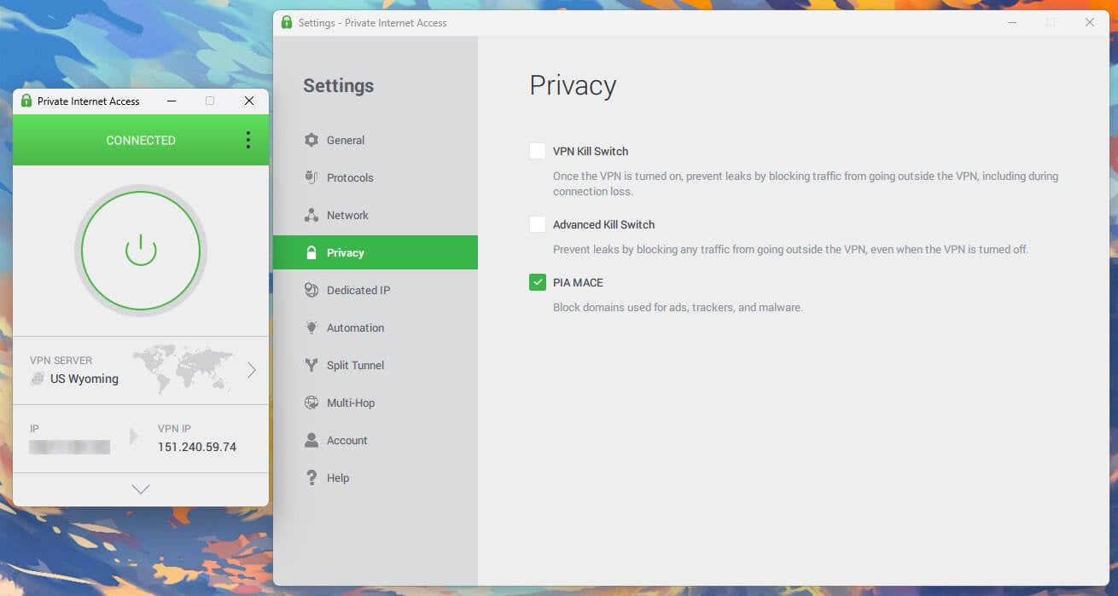Screen dimensions: 1118x596
Task: Click the Help question mark icon
Action: pyautogui.click(x=312, y=477)
